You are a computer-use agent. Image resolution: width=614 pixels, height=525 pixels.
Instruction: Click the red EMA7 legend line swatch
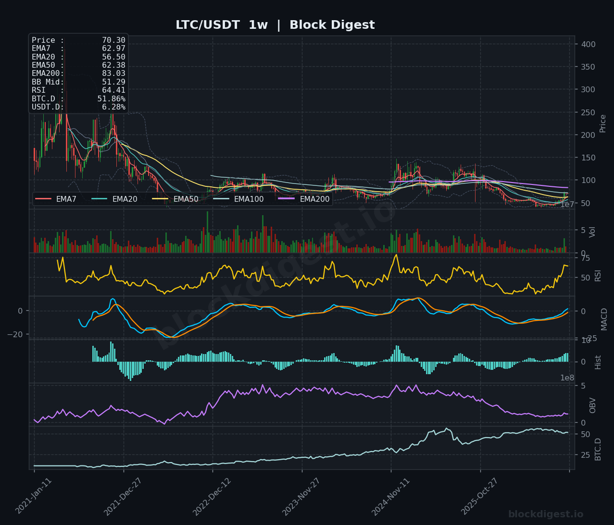(x=43, y=199)
